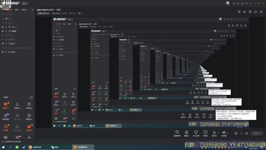Open the 主播任务 clipboard icon
This screenshot has width=266, height=150.
[29, 105]
